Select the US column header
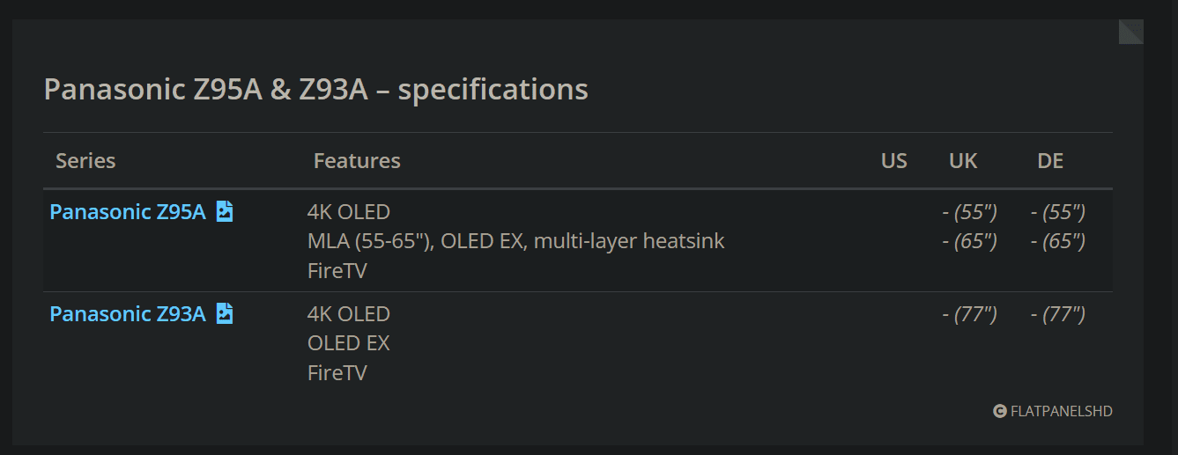 [893, 161]
